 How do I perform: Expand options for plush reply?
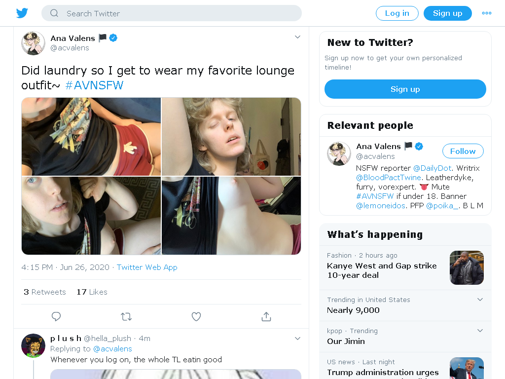297,338
